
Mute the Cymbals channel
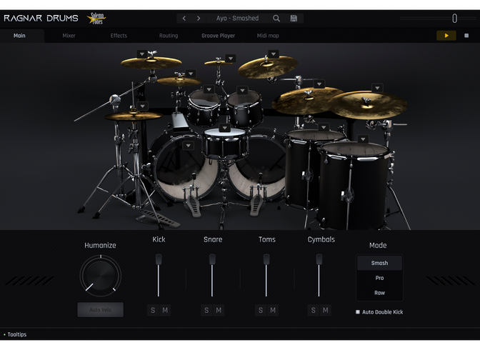tap(326, 310)
